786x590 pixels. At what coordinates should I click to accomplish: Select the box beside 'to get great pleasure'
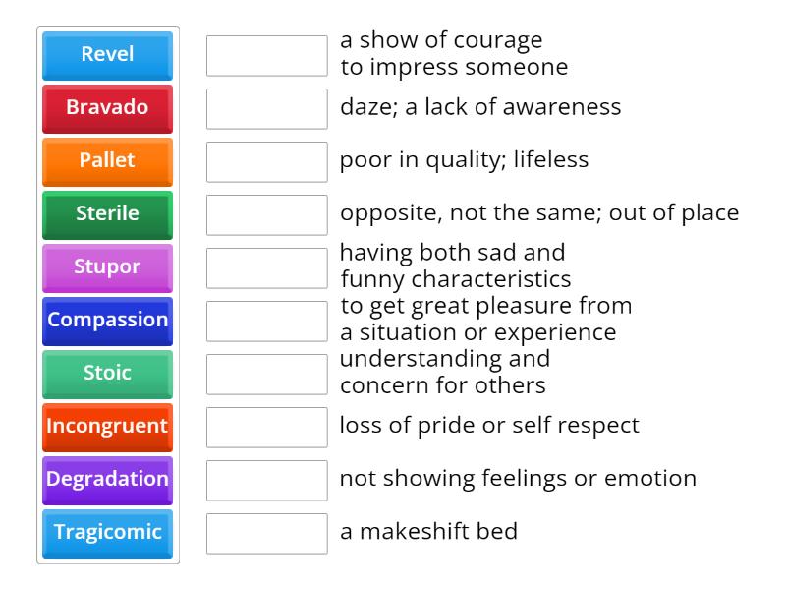(267, 322)
